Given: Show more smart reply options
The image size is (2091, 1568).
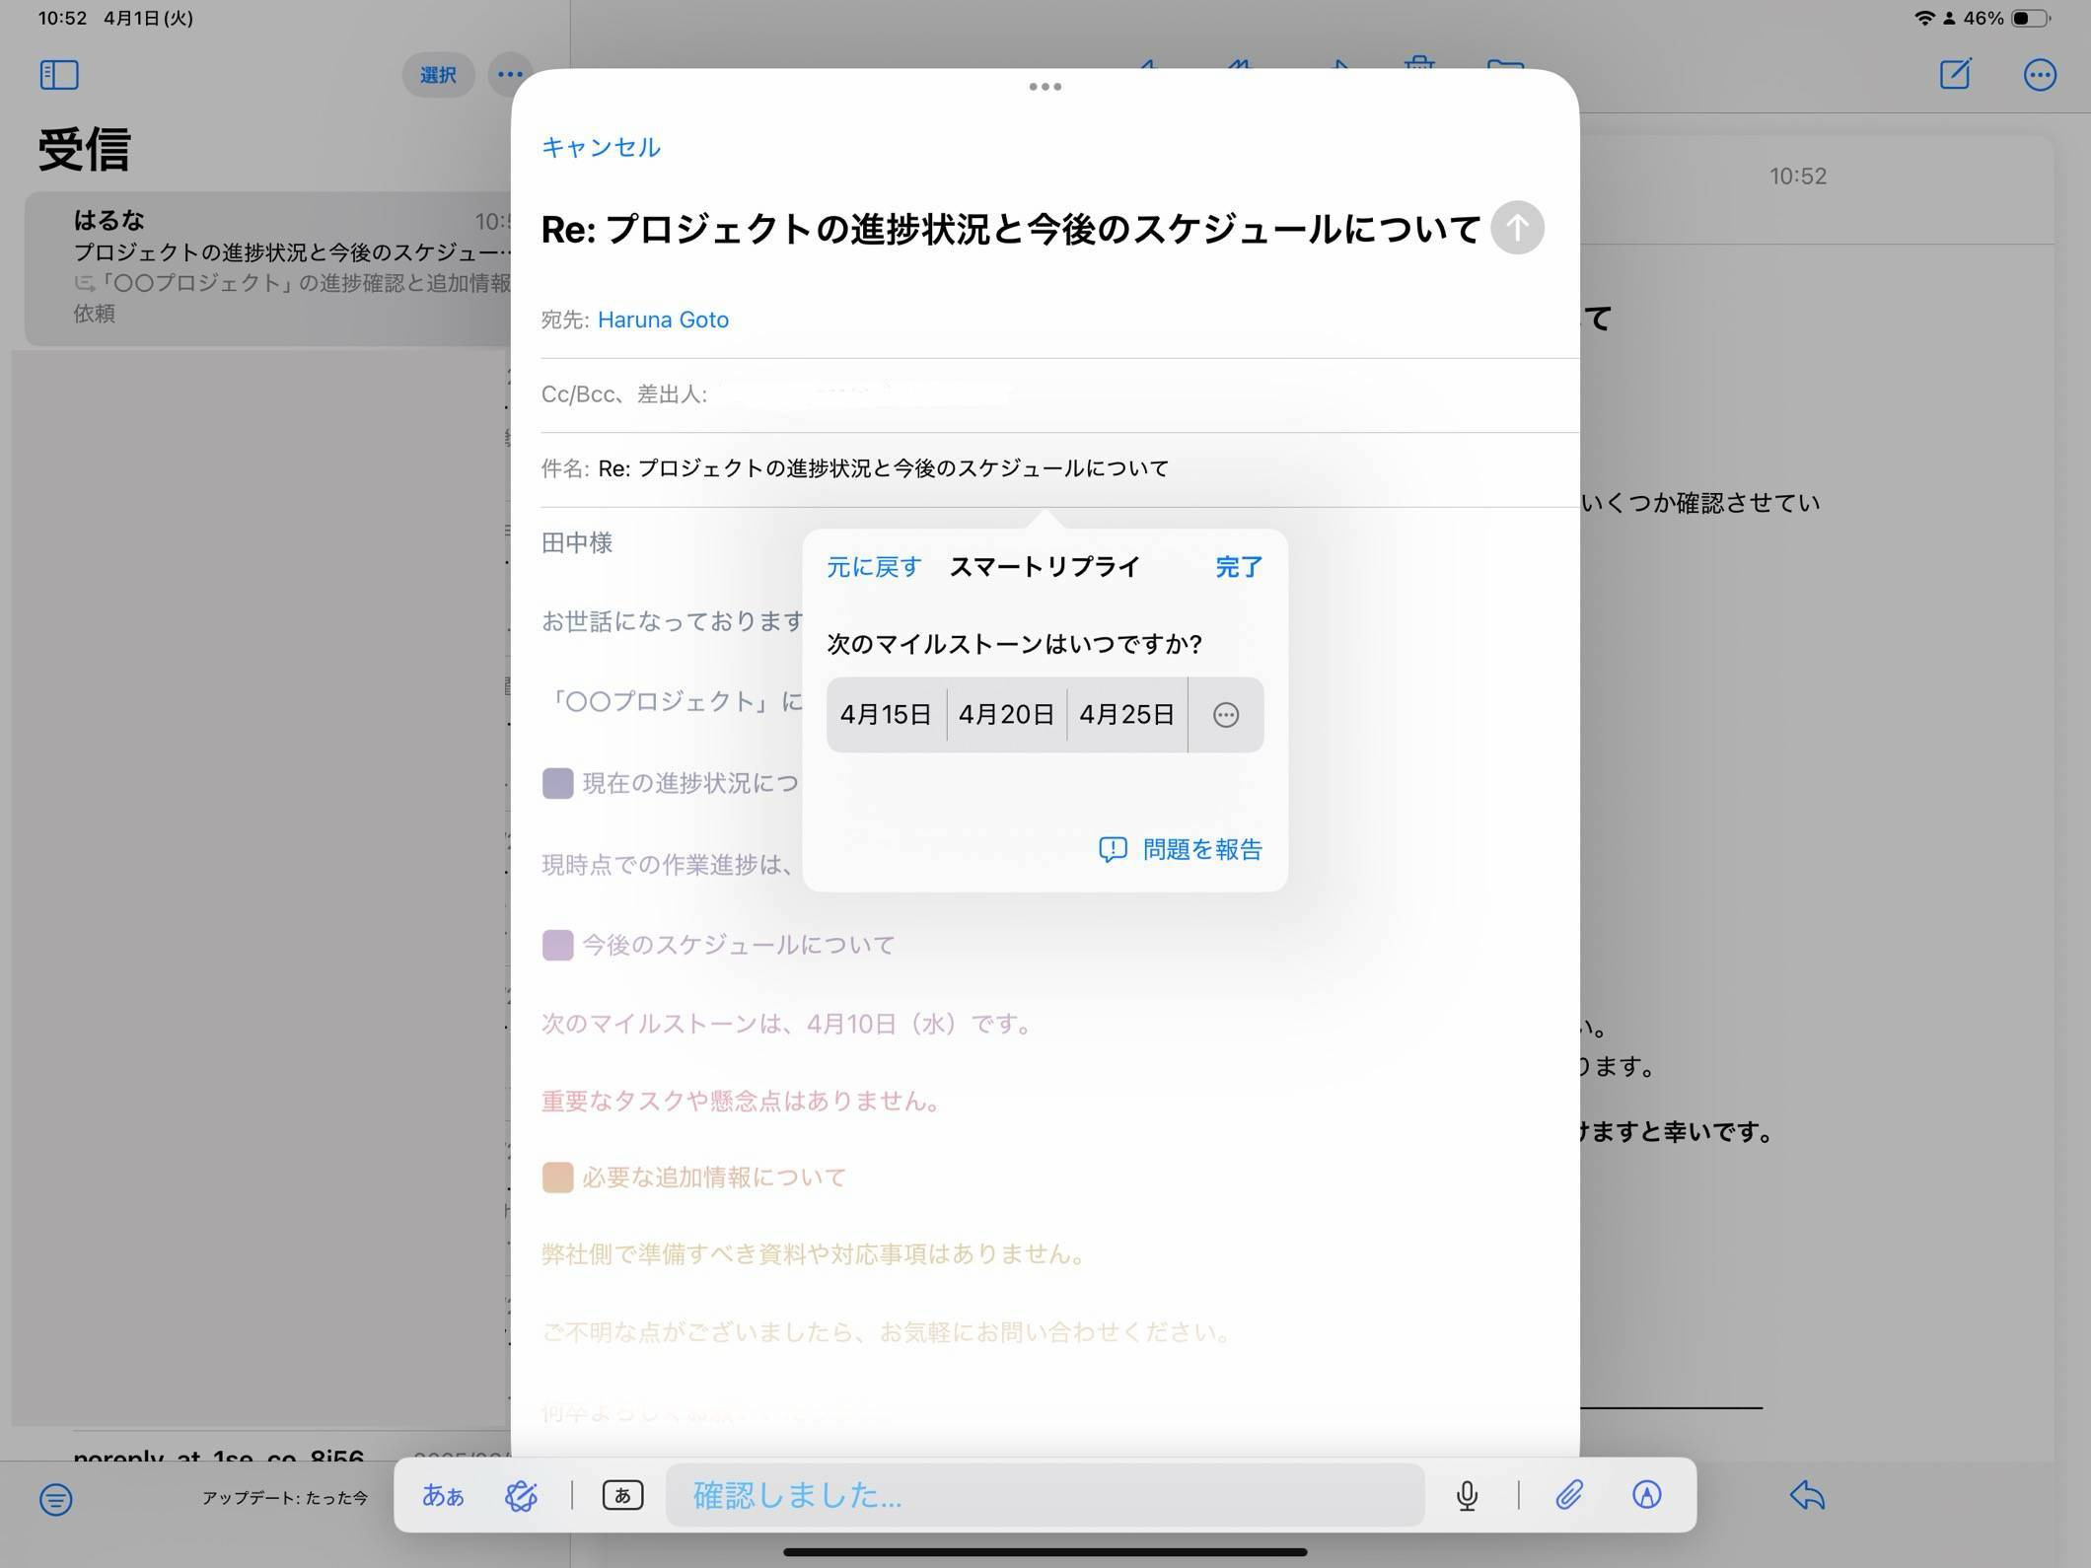Looking at the screenshot, I should tap(1225, 715).
